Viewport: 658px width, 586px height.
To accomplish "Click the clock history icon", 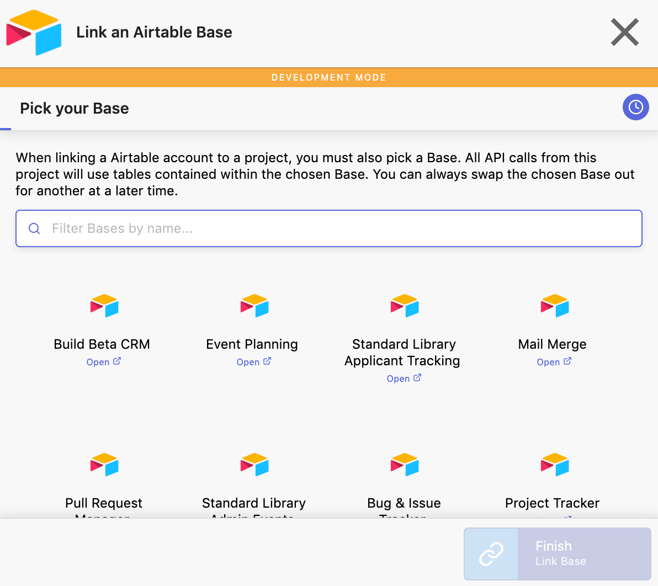I will [635, 107].
